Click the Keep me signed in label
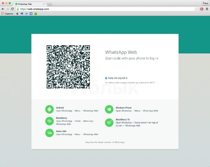Image resolution: width=210 pixels, height=167 pixels. 118,78
